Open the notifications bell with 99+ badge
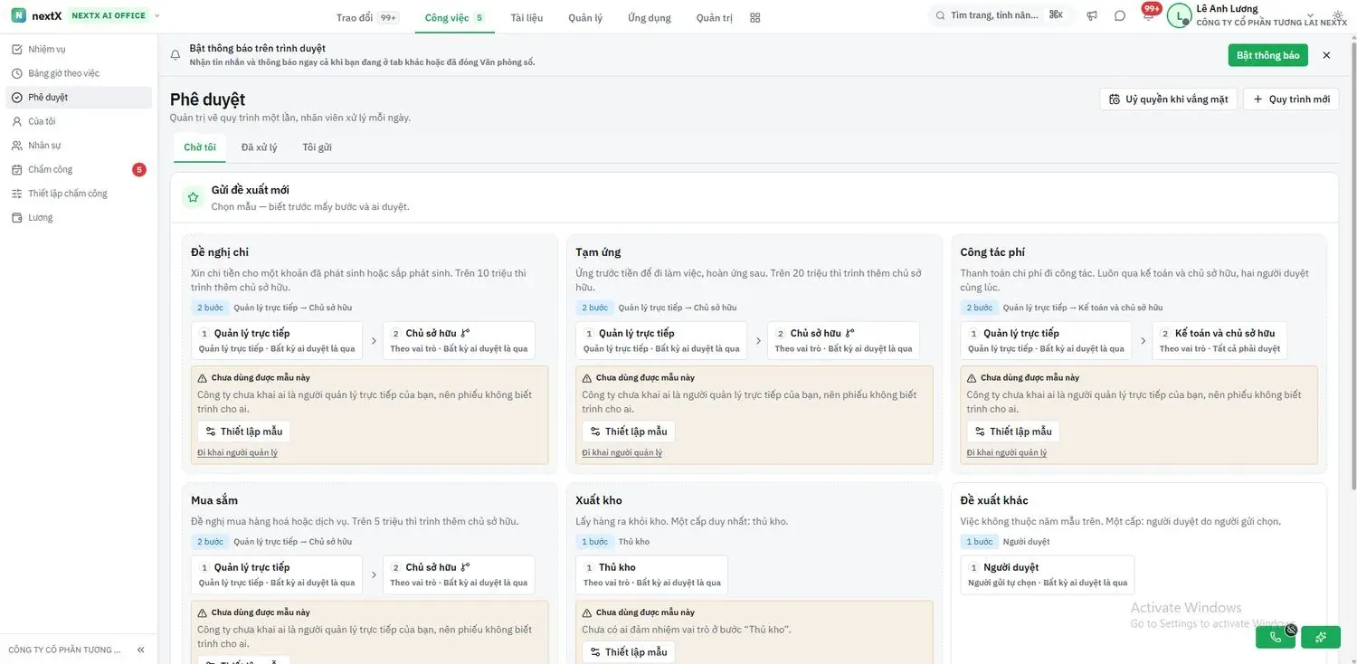The height and width of the screenshot is (664, 1357). [1148, 15]
